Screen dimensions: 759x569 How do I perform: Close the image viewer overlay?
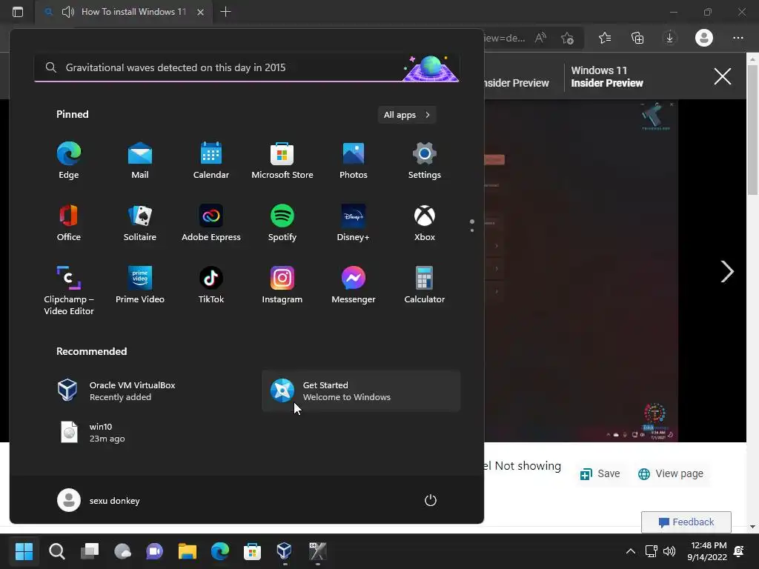(x=722, y=76)
